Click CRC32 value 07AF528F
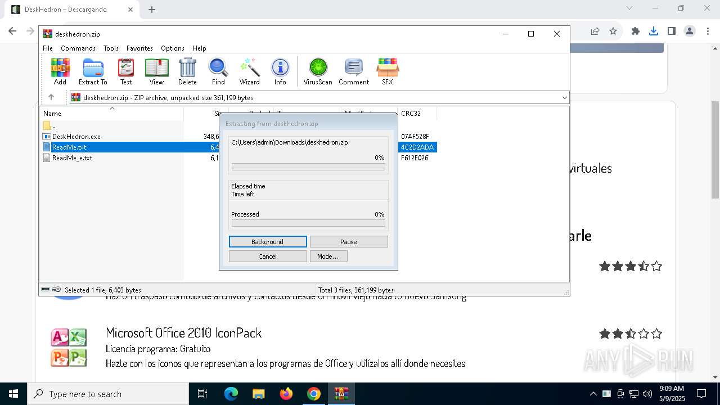This screenshot has height=405, width=720. click(x=415, y=137)
